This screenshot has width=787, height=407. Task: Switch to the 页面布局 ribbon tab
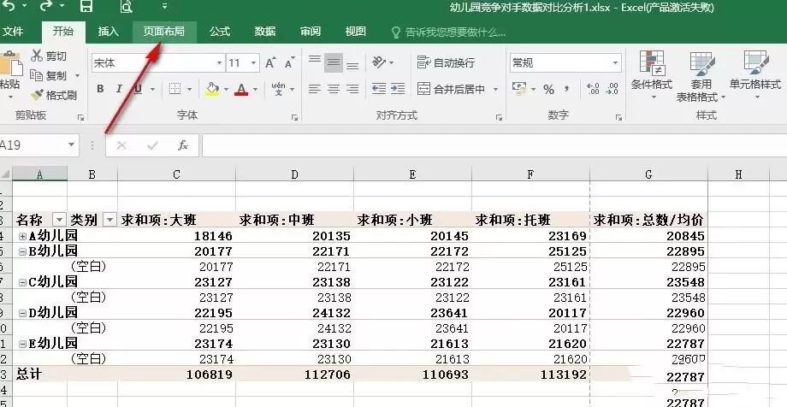[x=163, y=32]
